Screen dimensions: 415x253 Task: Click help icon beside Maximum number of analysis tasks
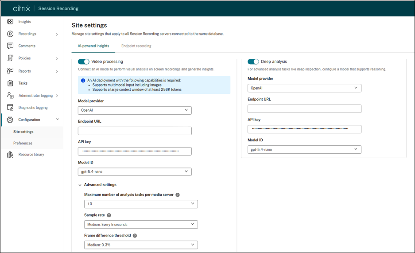(x=178, y=195)
